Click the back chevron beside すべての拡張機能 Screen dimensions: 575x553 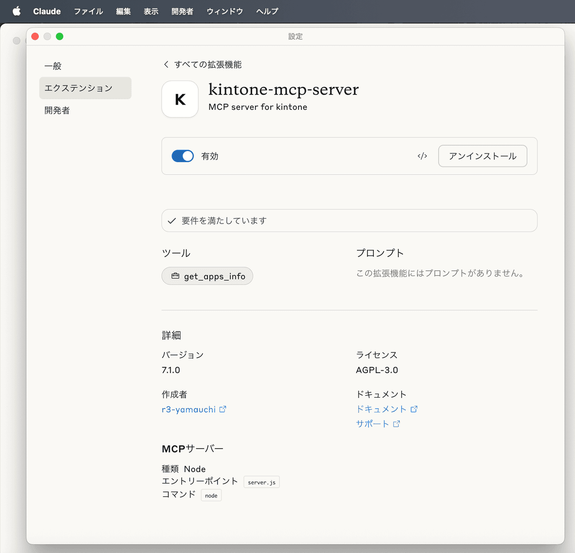[x=166, y=64]
